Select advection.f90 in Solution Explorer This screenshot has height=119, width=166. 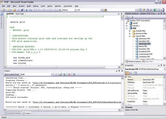(144, 39)
